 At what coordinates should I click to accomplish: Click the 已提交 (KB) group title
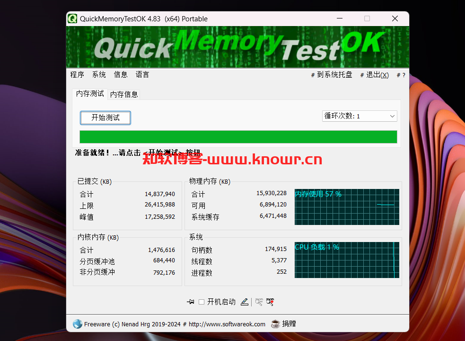coord(94,181)
